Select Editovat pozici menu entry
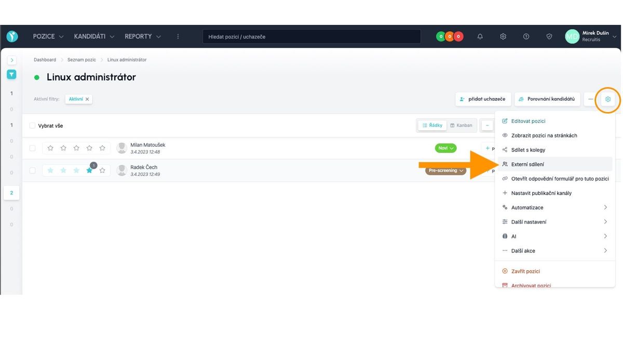Viewport: 623px width, 350px height. coord(528,121)
